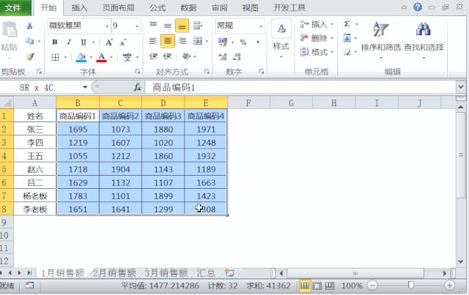
Task: Open the 2月销售额 sheet tab
Action: (x=114, y=273)
